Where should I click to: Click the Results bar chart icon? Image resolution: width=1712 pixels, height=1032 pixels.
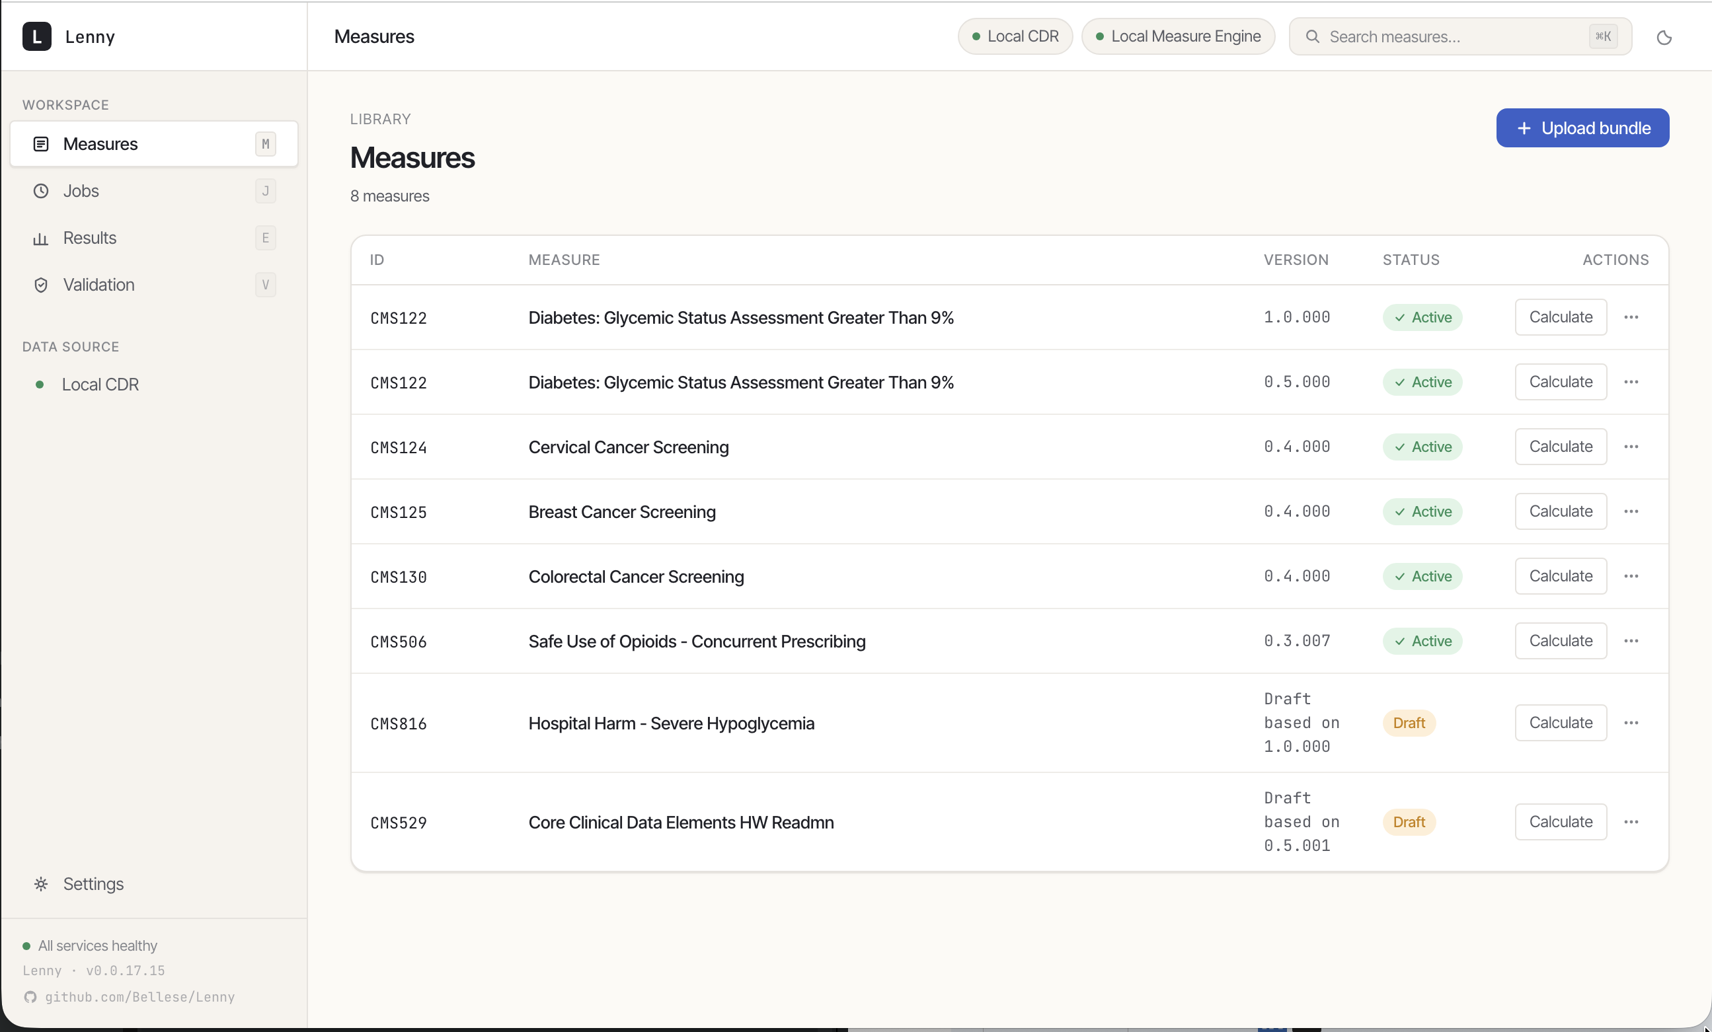(x=41, y=239)
